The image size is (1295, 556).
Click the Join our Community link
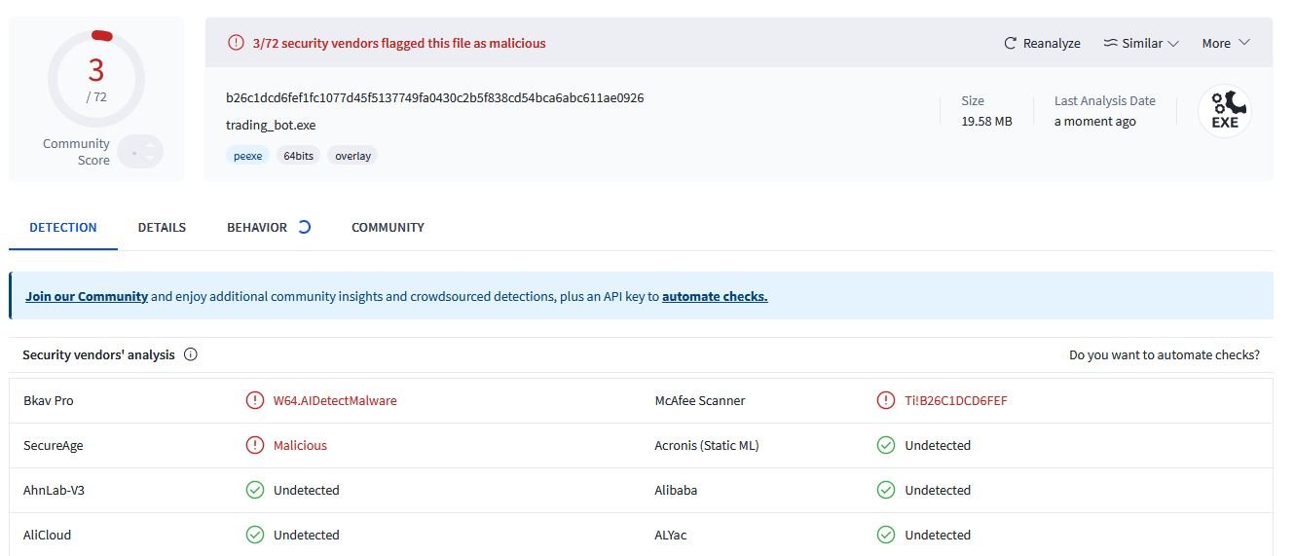(87, 296)
